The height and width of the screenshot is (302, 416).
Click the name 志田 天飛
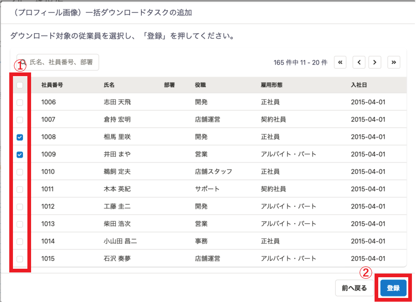click(x=117, y=102)
